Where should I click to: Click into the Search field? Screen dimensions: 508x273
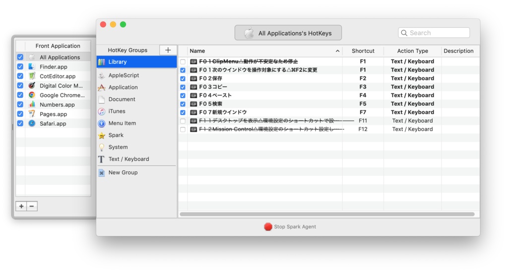[x=434, y=33]
